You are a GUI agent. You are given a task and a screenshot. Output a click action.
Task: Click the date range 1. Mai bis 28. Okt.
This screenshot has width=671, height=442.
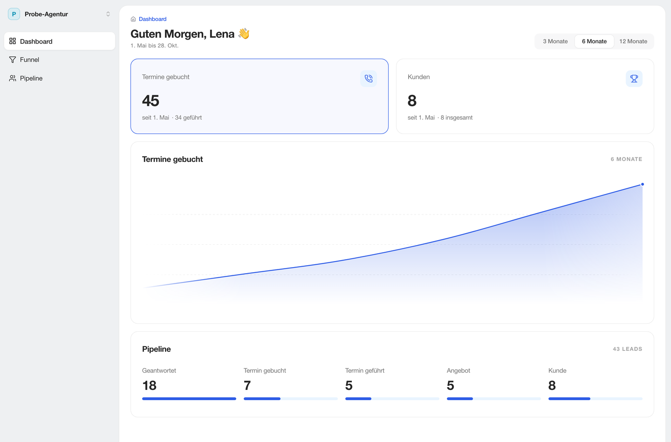click(x=154, y=46)
